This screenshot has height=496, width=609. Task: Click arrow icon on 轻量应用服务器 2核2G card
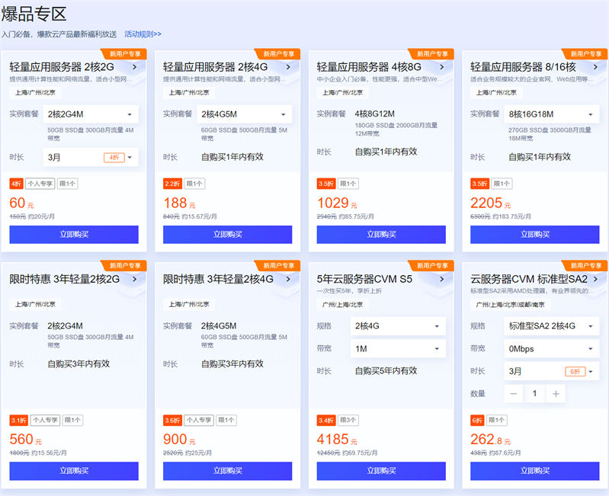[x=135, y=67]
